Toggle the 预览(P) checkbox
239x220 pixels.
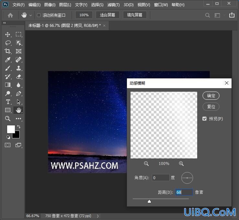coord(204,119)
